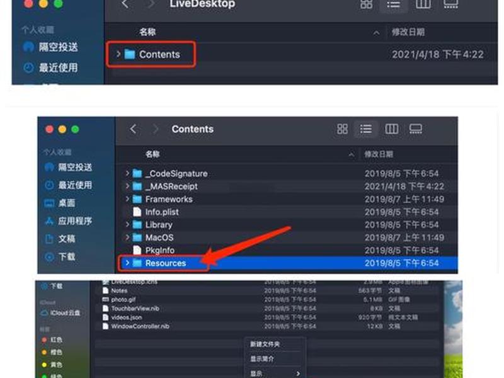The width and height of the screenshot is (504, 378).
Task: Select the _MASReceipt row name
Action: pyautogui.click(x=171, y=186)
